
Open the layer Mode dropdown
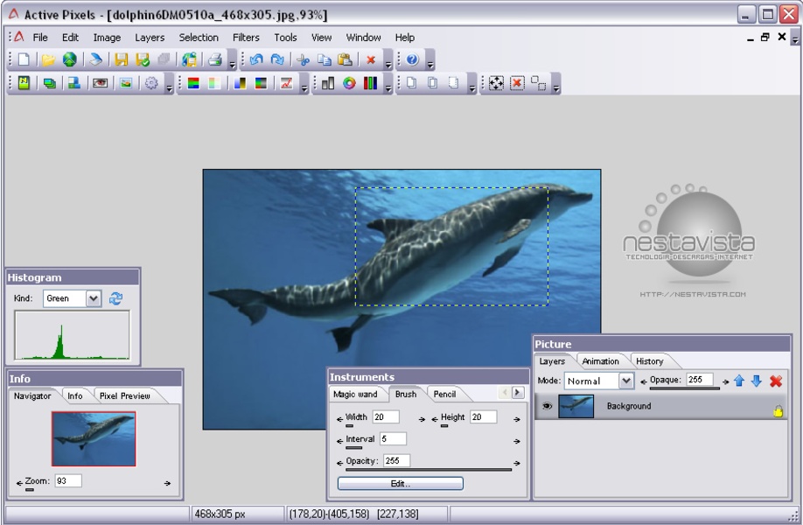tap(625, 381)
